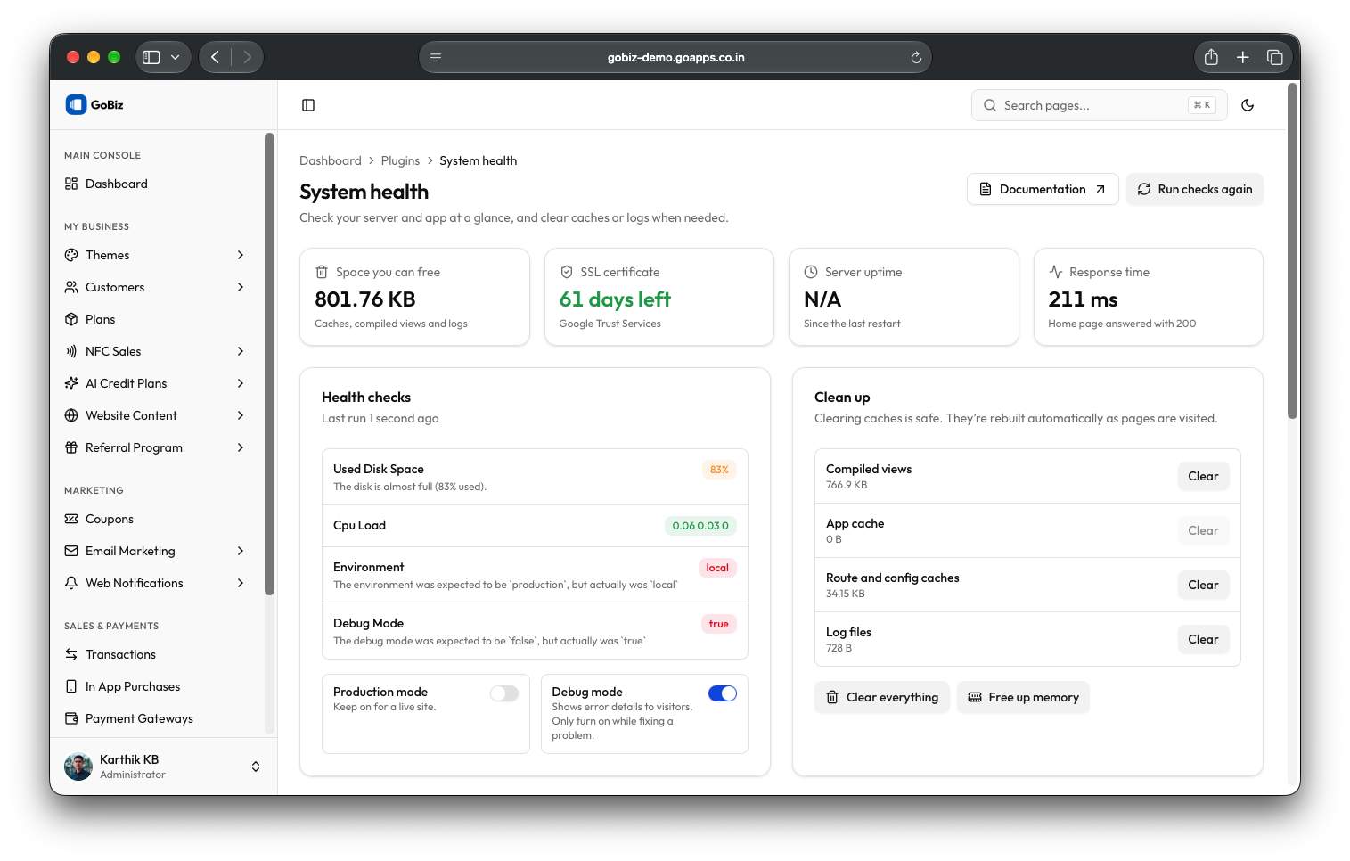Viewport: 1350px width, 861px height.
Task: Open a new browser tab
Action: coord(1243,57)
